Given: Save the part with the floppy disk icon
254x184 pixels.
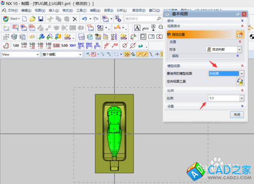Looking at the screenshot, I should 41,19.
